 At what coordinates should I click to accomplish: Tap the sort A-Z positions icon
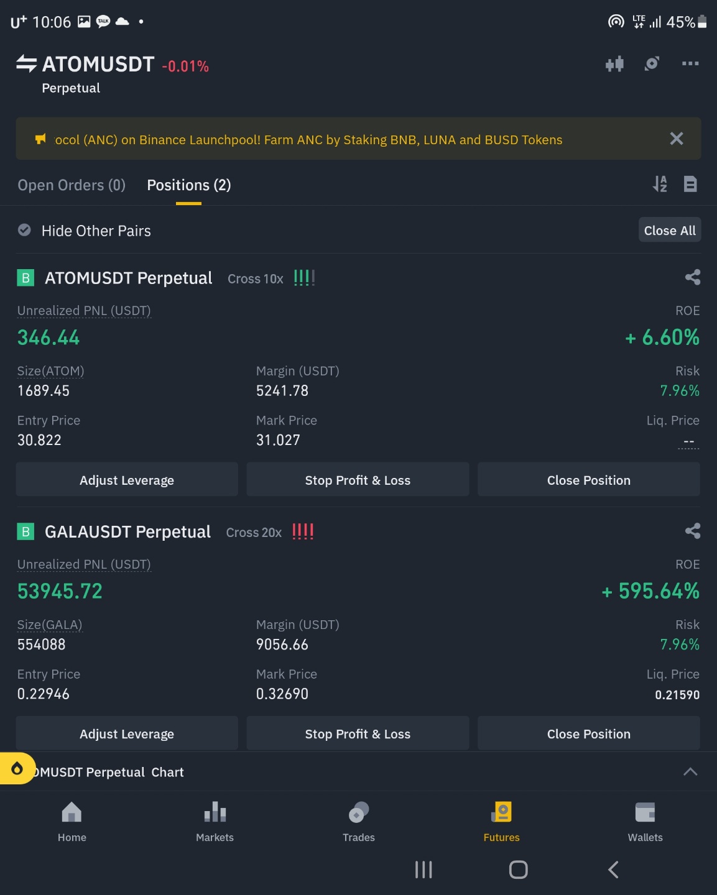click(x=660, y=184)
